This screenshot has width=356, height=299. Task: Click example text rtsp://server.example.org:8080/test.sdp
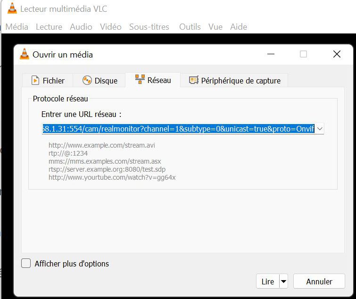pyautogui.click(x=107, y=169)
